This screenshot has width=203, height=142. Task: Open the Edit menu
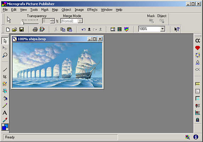14,10
